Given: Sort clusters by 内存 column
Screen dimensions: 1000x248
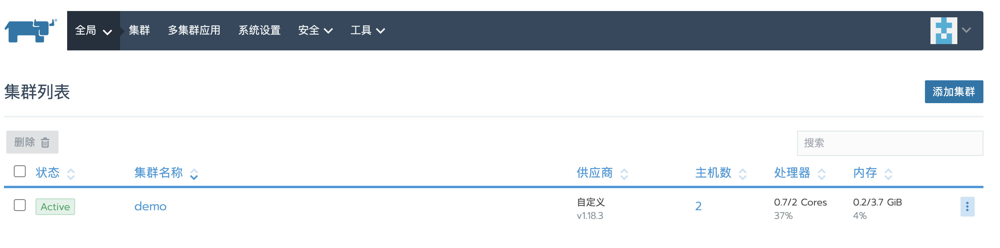Looking at the screenshot, I should click(888, 174).
